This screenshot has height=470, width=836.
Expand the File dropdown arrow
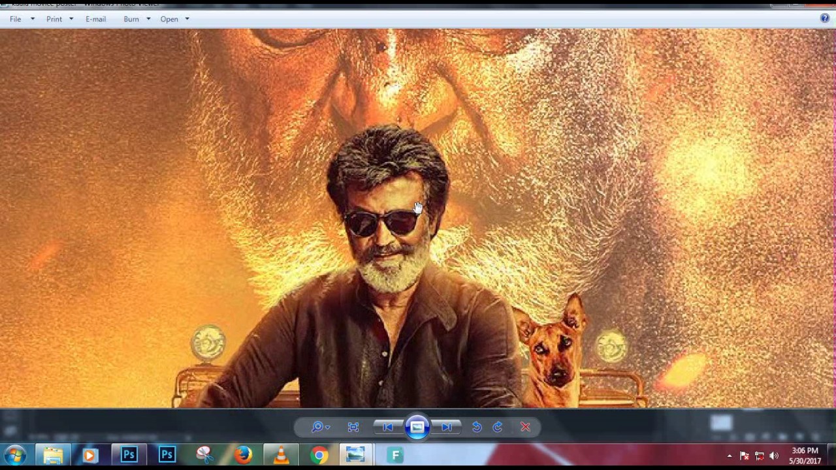(x=33, y=19)
